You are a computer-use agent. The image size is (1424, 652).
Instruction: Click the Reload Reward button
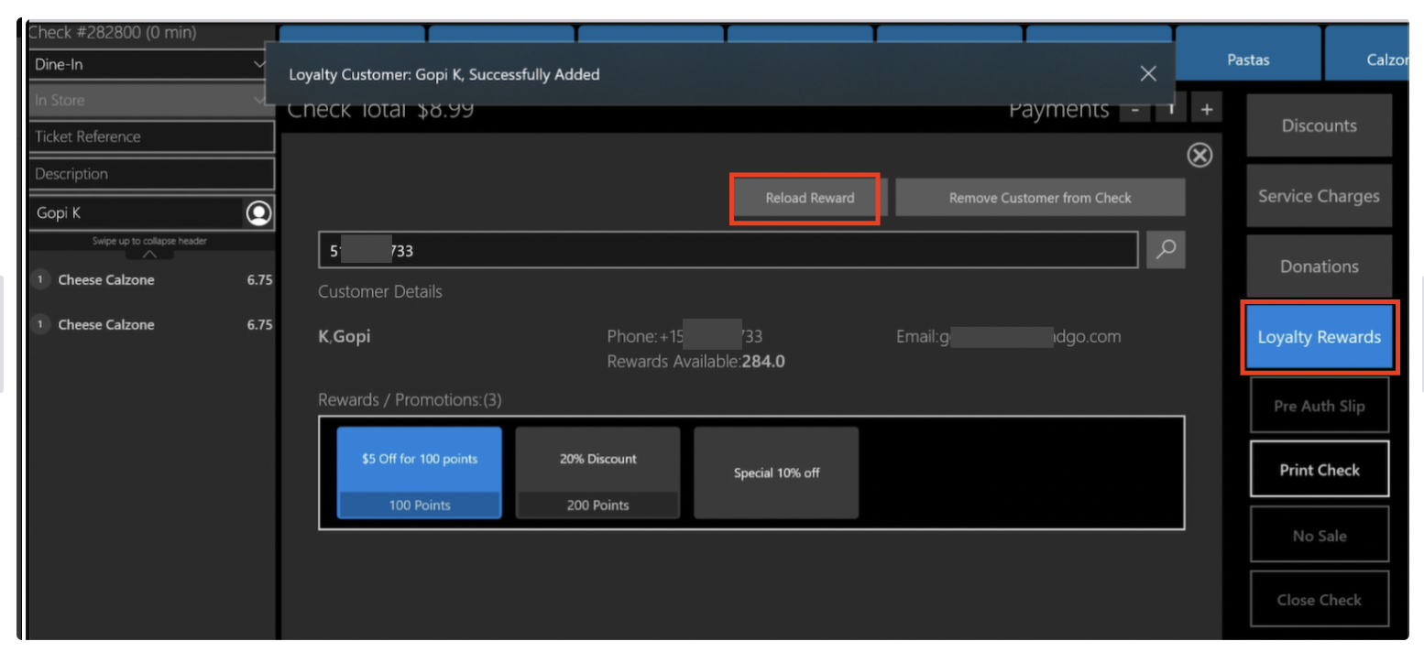809,198
